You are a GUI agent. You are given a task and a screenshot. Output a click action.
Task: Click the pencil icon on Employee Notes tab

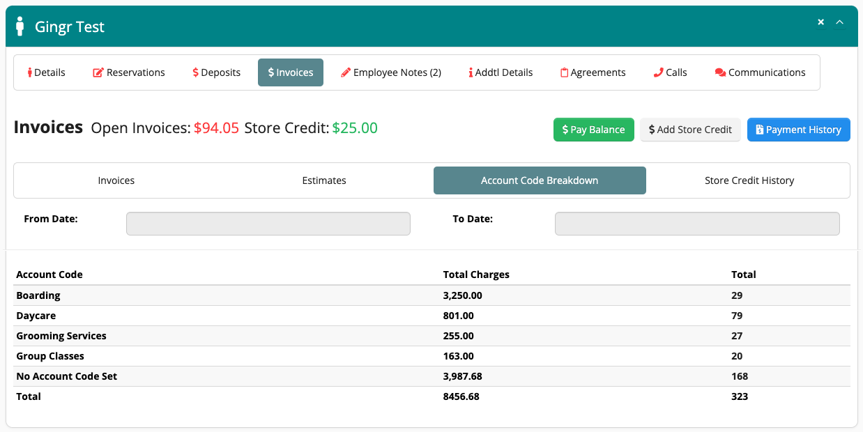click(346, 72)
